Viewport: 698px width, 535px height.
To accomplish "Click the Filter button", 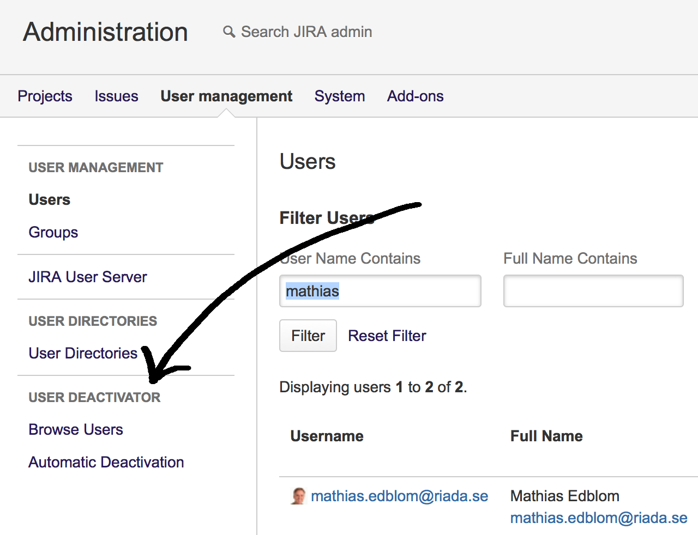I will coord(308,336).
